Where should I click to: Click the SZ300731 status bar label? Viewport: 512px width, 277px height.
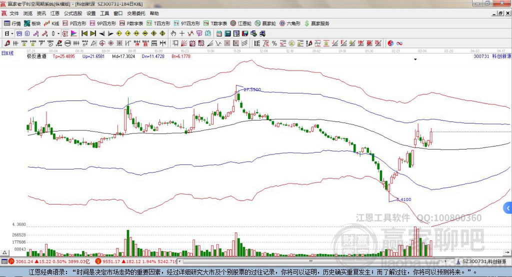click(x=484, y=261)
